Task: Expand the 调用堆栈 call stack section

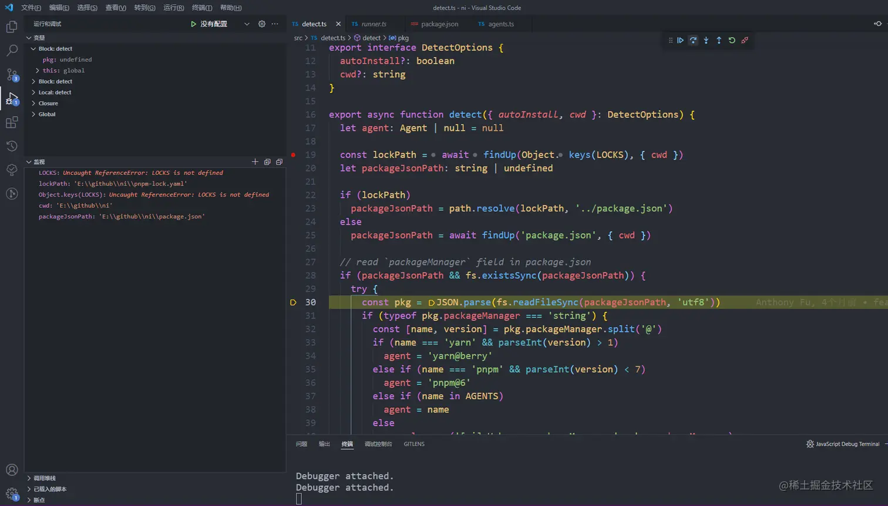Action: (29, 478)
